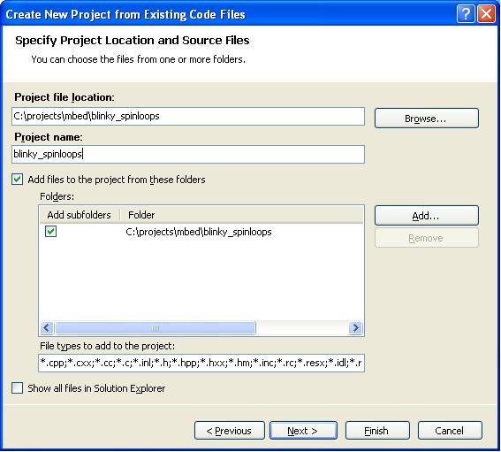This screenshot has height=452, width=501.
Task: Toggle Add subfolders checkbox for blinky_spinloops
Action: point(50,231)
